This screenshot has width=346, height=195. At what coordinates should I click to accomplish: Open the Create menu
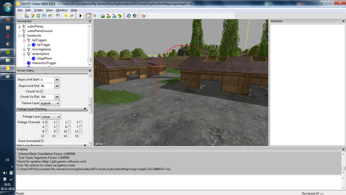click(38, 10)
